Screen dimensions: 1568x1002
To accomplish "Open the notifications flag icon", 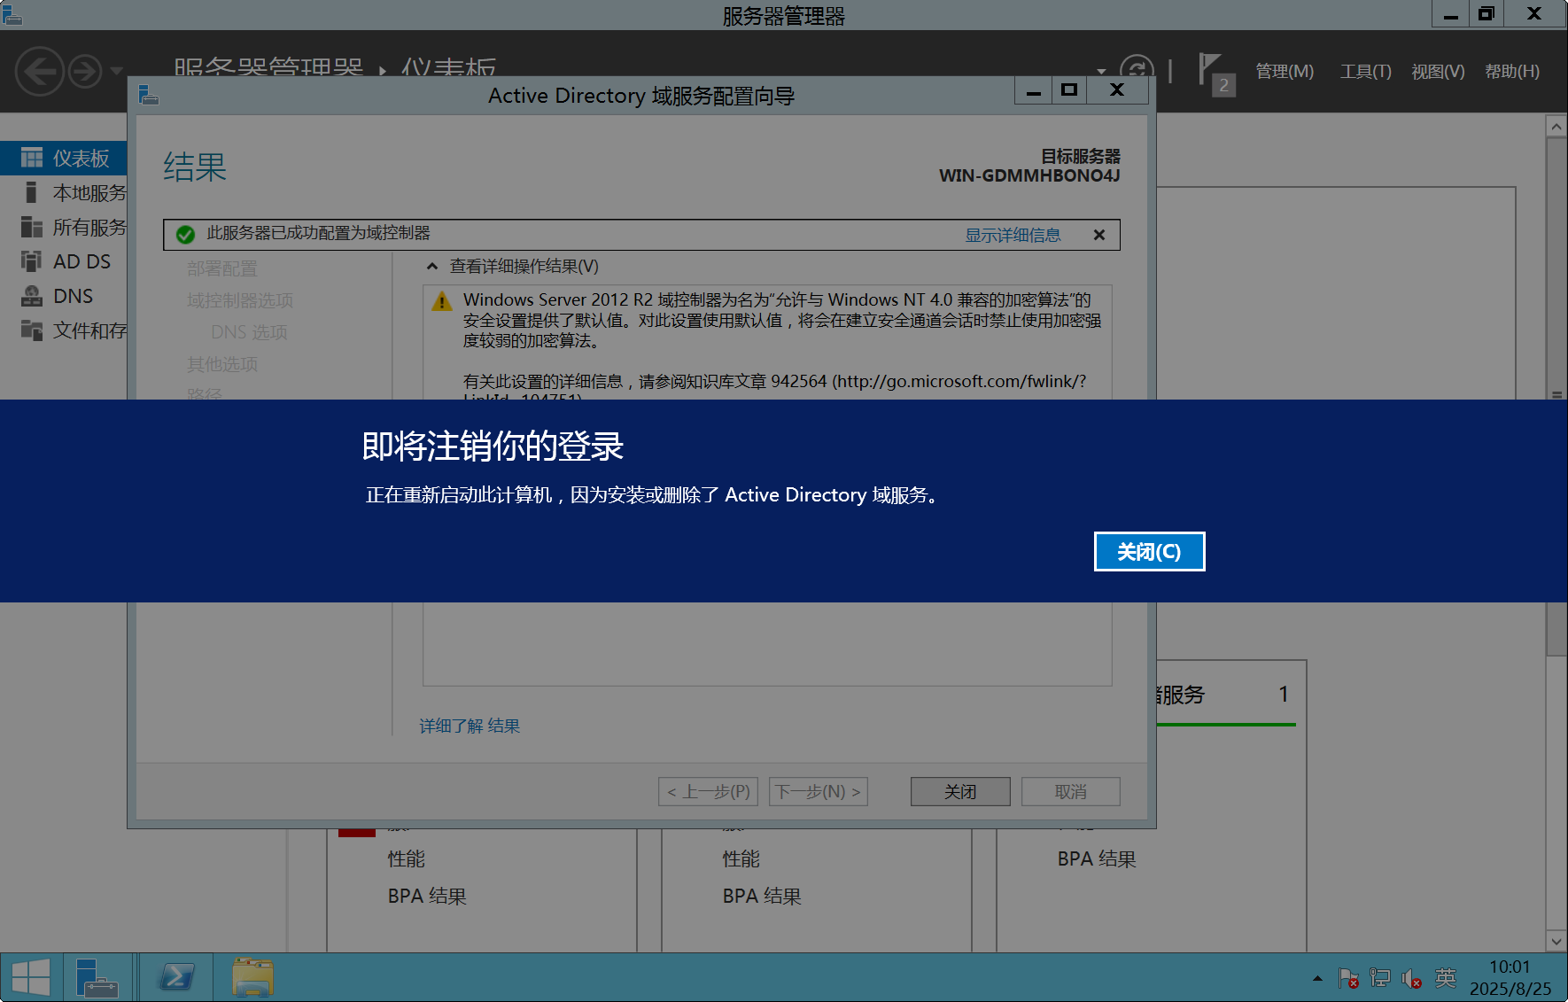I will click(x=1210, y=71).
